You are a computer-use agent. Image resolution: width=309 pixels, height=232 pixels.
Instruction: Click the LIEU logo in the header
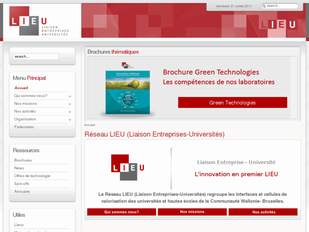[39, 21]
